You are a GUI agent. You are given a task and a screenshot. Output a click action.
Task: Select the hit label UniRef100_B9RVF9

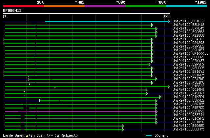pyautogui.click(x=188, y=65)
